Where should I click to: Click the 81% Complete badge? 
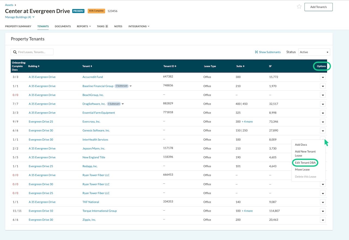click(96, 11)
